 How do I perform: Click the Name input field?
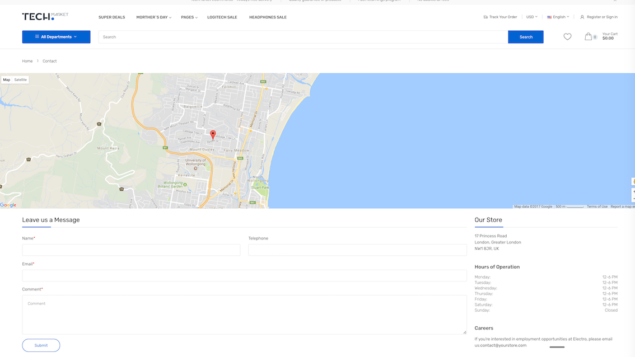click(131, 250)
